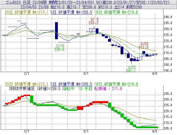Click the open interest 前取5280
177x135 pixels.
pos(134,7)
